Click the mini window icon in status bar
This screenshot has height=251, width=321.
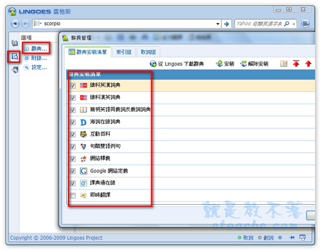click(302, 237)
